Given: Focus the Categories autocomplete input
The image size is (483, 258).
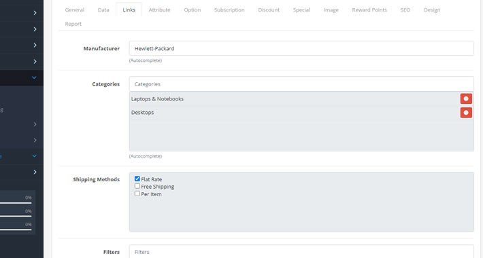Looking at the screenshot, I should [301, 84].
